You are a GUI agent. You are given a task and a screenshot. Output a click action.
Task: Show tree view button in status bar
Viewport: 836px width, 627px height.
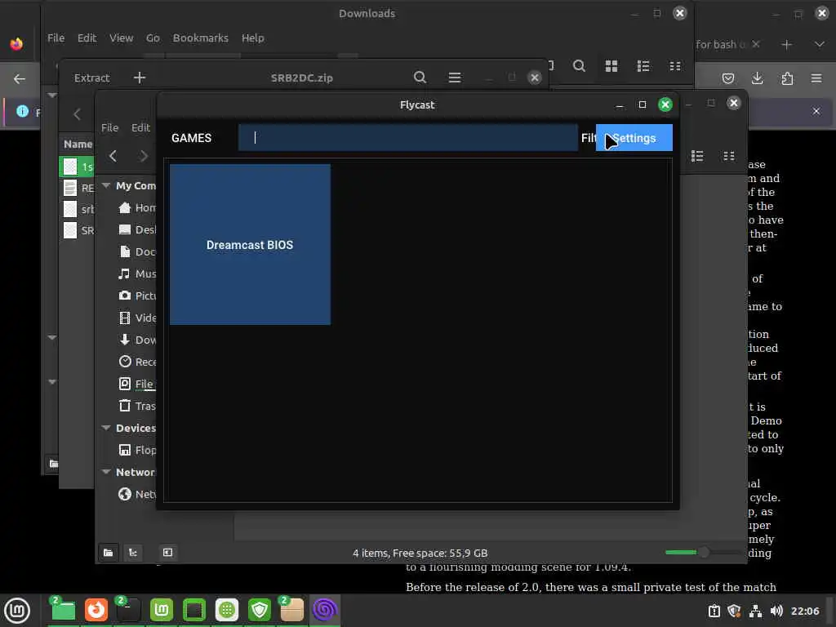(133, 553)
